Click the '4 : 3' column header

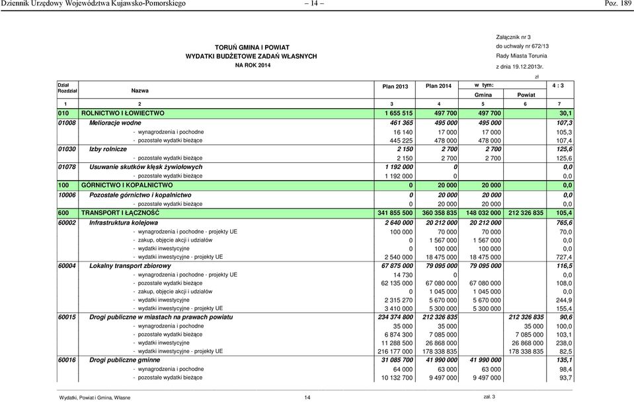[x=557, y=86]
